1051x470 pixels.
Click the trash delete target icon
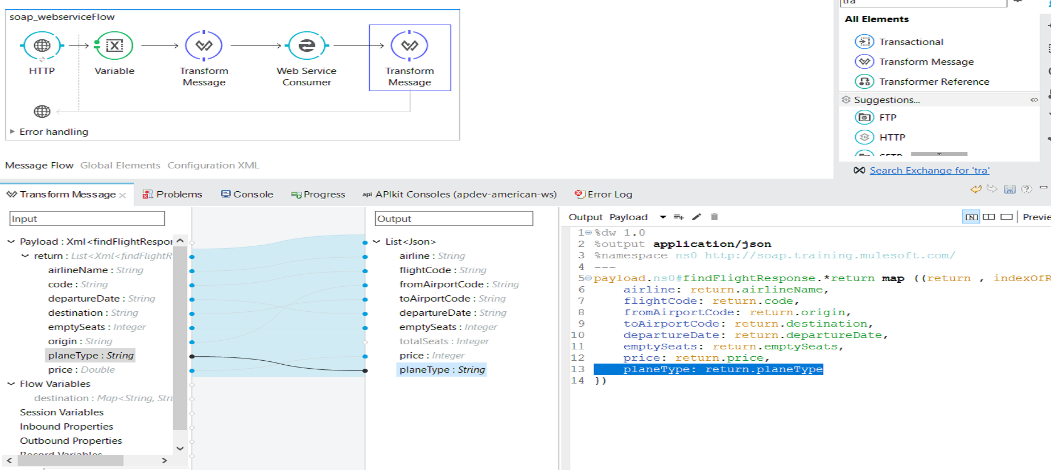(x=715, y=217)
